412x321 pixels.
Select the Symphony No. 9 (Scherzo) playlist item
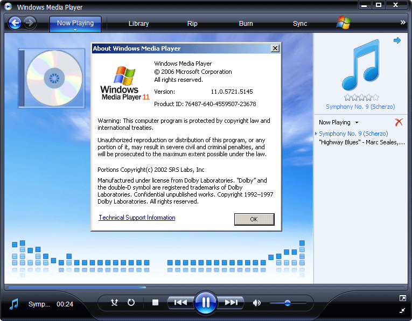(353, 134)
